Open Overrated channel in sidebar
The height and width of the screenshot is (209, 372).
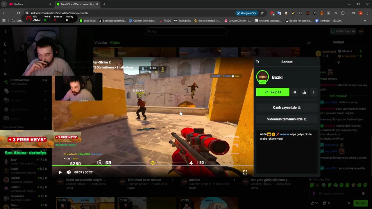26,198
